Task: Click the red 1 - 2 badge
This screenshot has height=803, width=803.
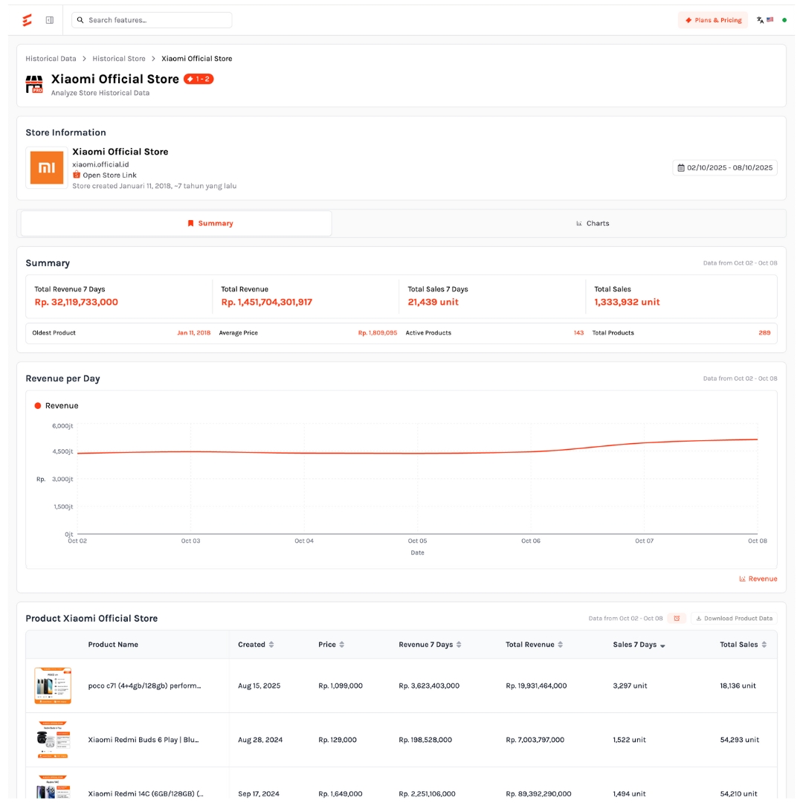Action: coord(199,79)
